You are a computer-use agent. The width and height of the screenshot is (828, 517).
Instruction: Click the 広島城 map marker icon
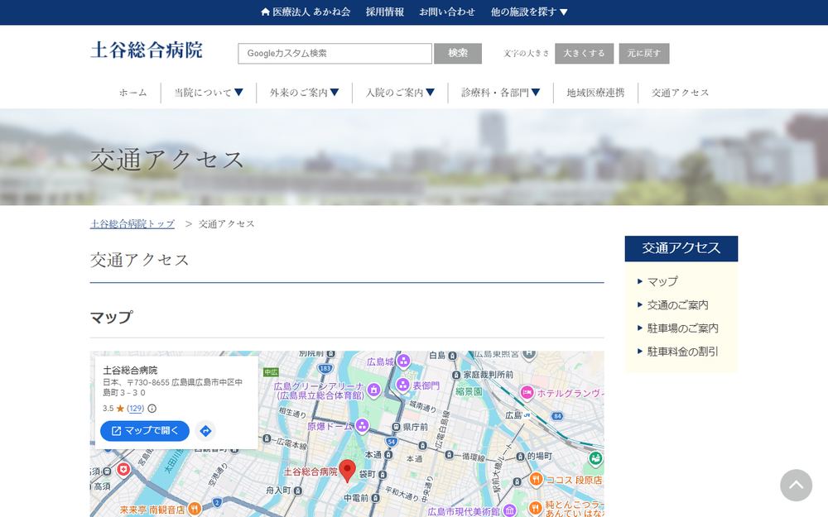(403, 361)
